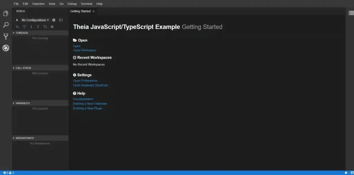Open the Debug menu
The image size is (354, 175).
coord(72,4)
